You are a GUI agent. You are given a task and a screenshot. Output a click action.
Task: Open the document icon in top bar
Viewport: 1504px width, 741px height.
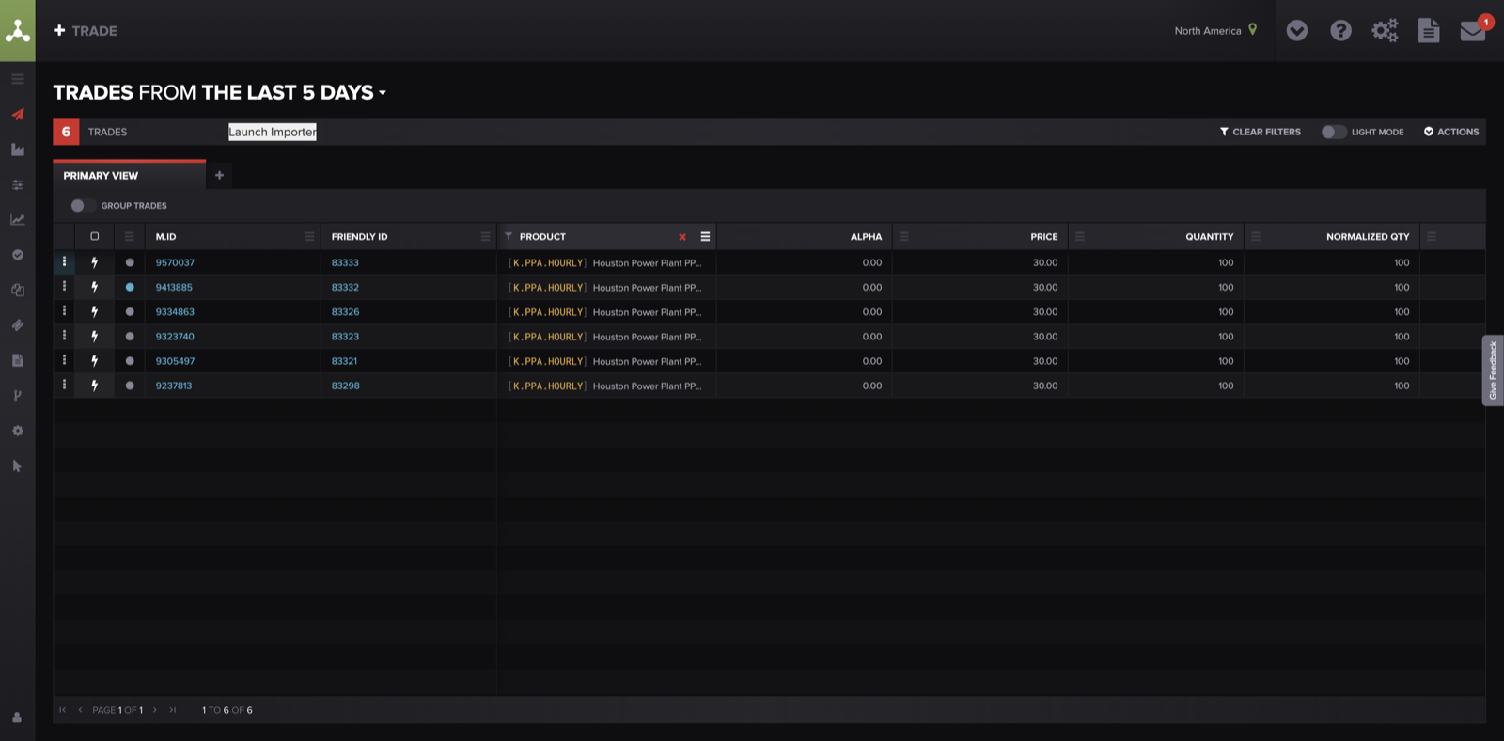pos(1429,31)
